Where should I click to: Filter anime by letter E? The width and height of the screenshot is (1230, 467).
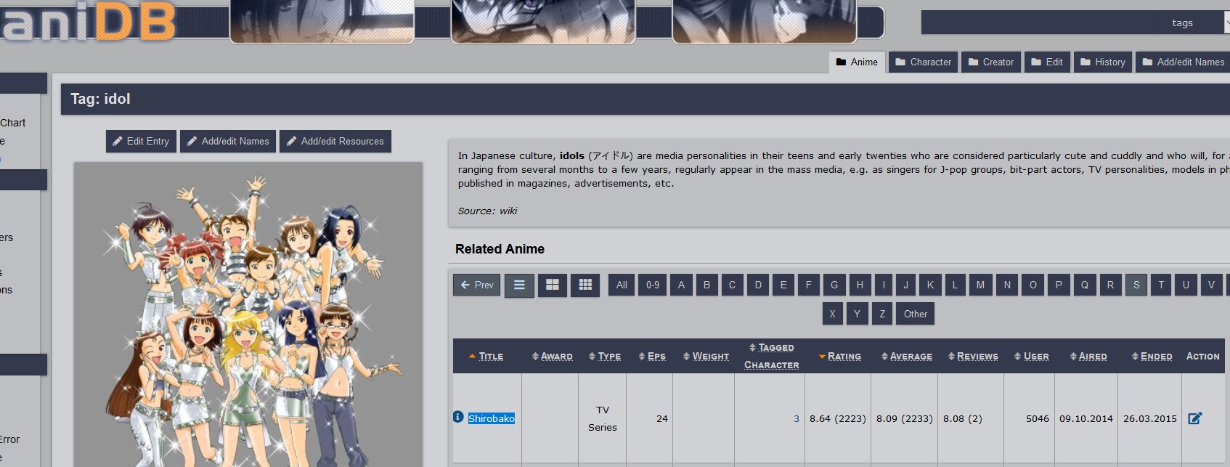[x=783, y=285]
